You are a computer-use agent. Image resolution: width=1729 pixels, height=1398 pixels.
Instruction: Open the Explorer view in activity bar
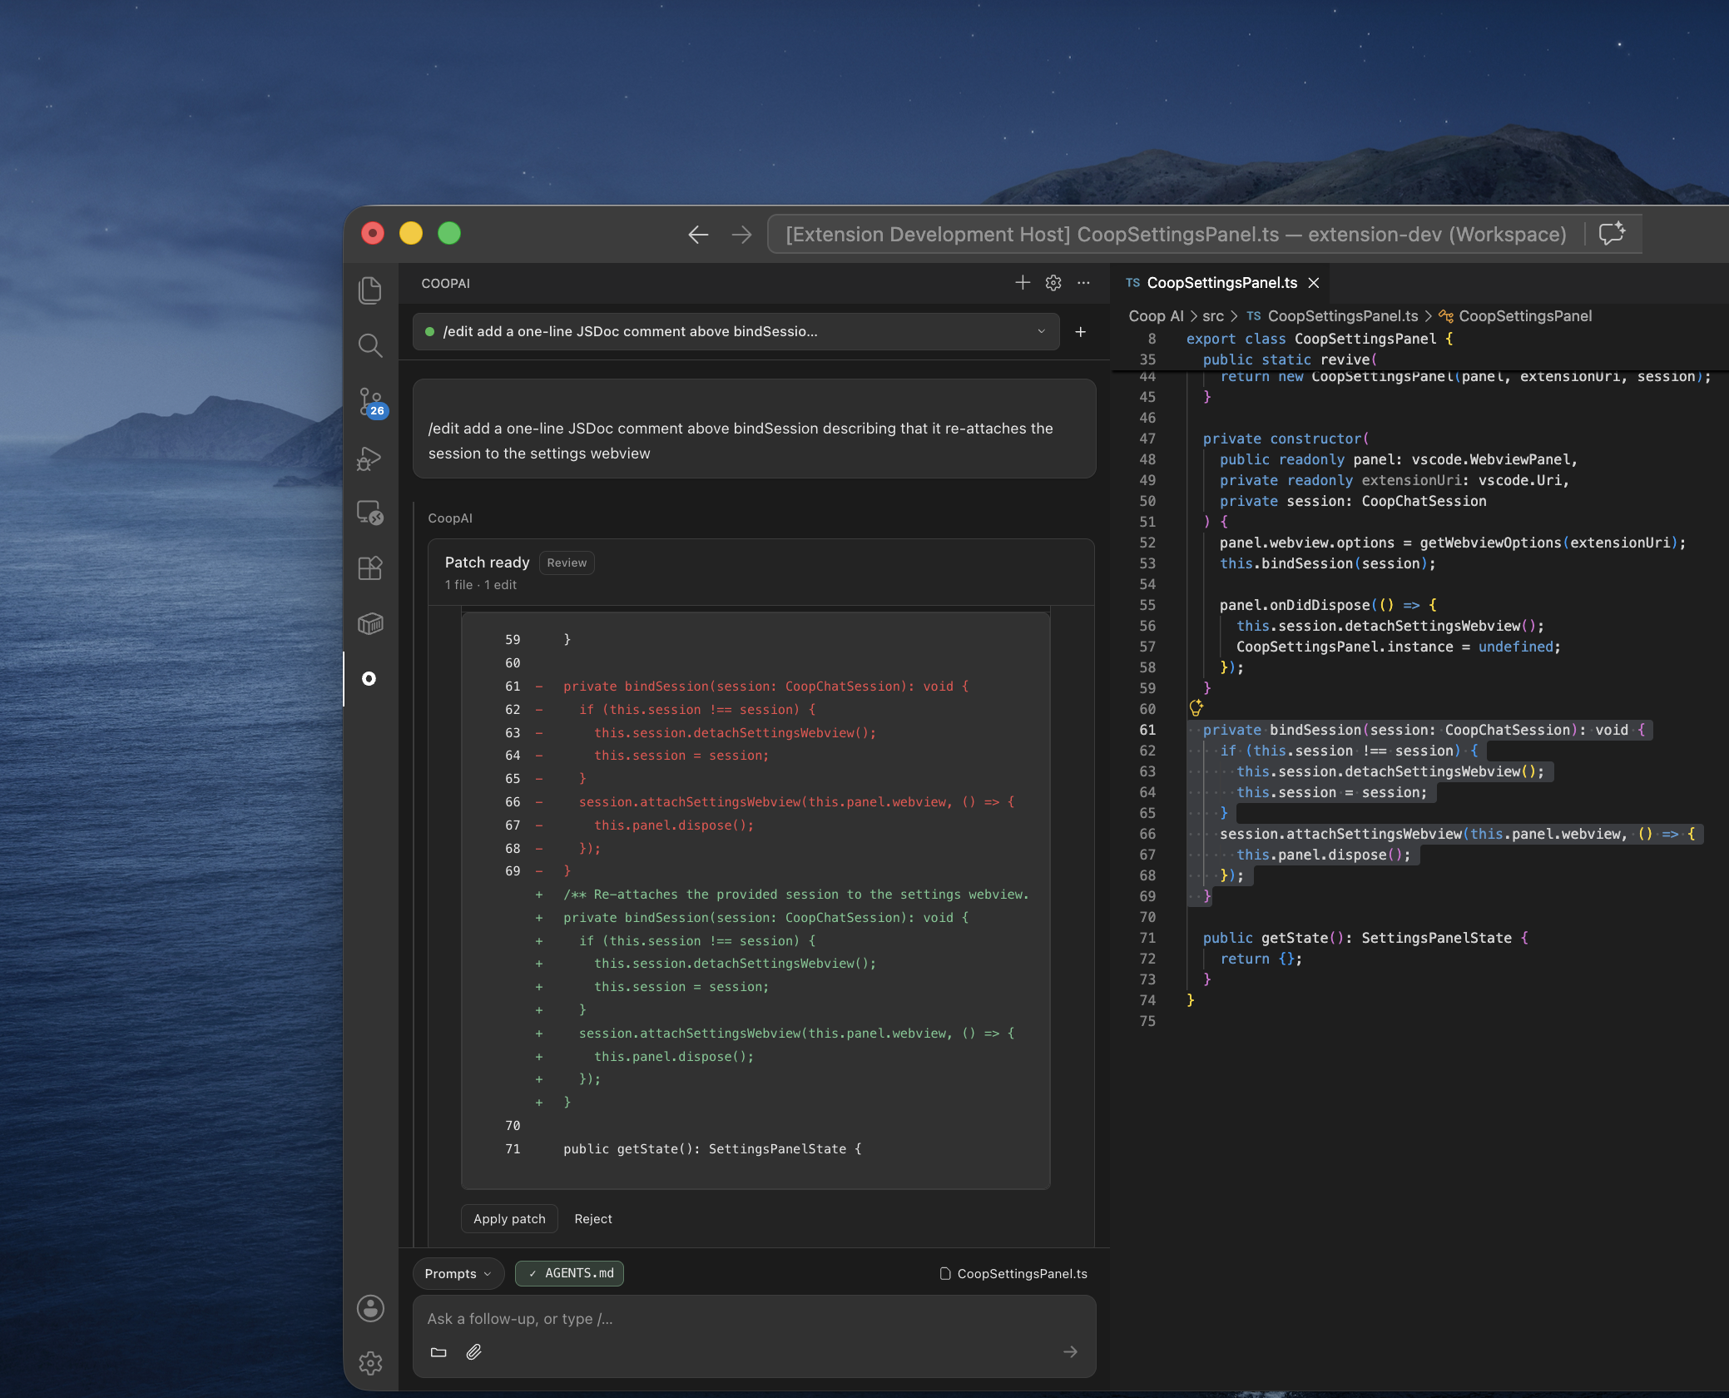(370, 290)
